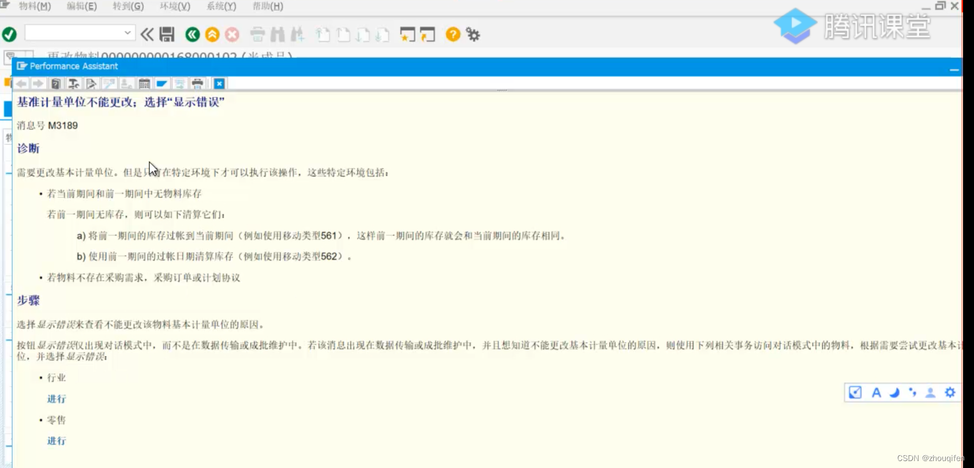Screen dimensions: 974x468
Task: Click Performance Assistant forward arrow
Action: (38, 84)
